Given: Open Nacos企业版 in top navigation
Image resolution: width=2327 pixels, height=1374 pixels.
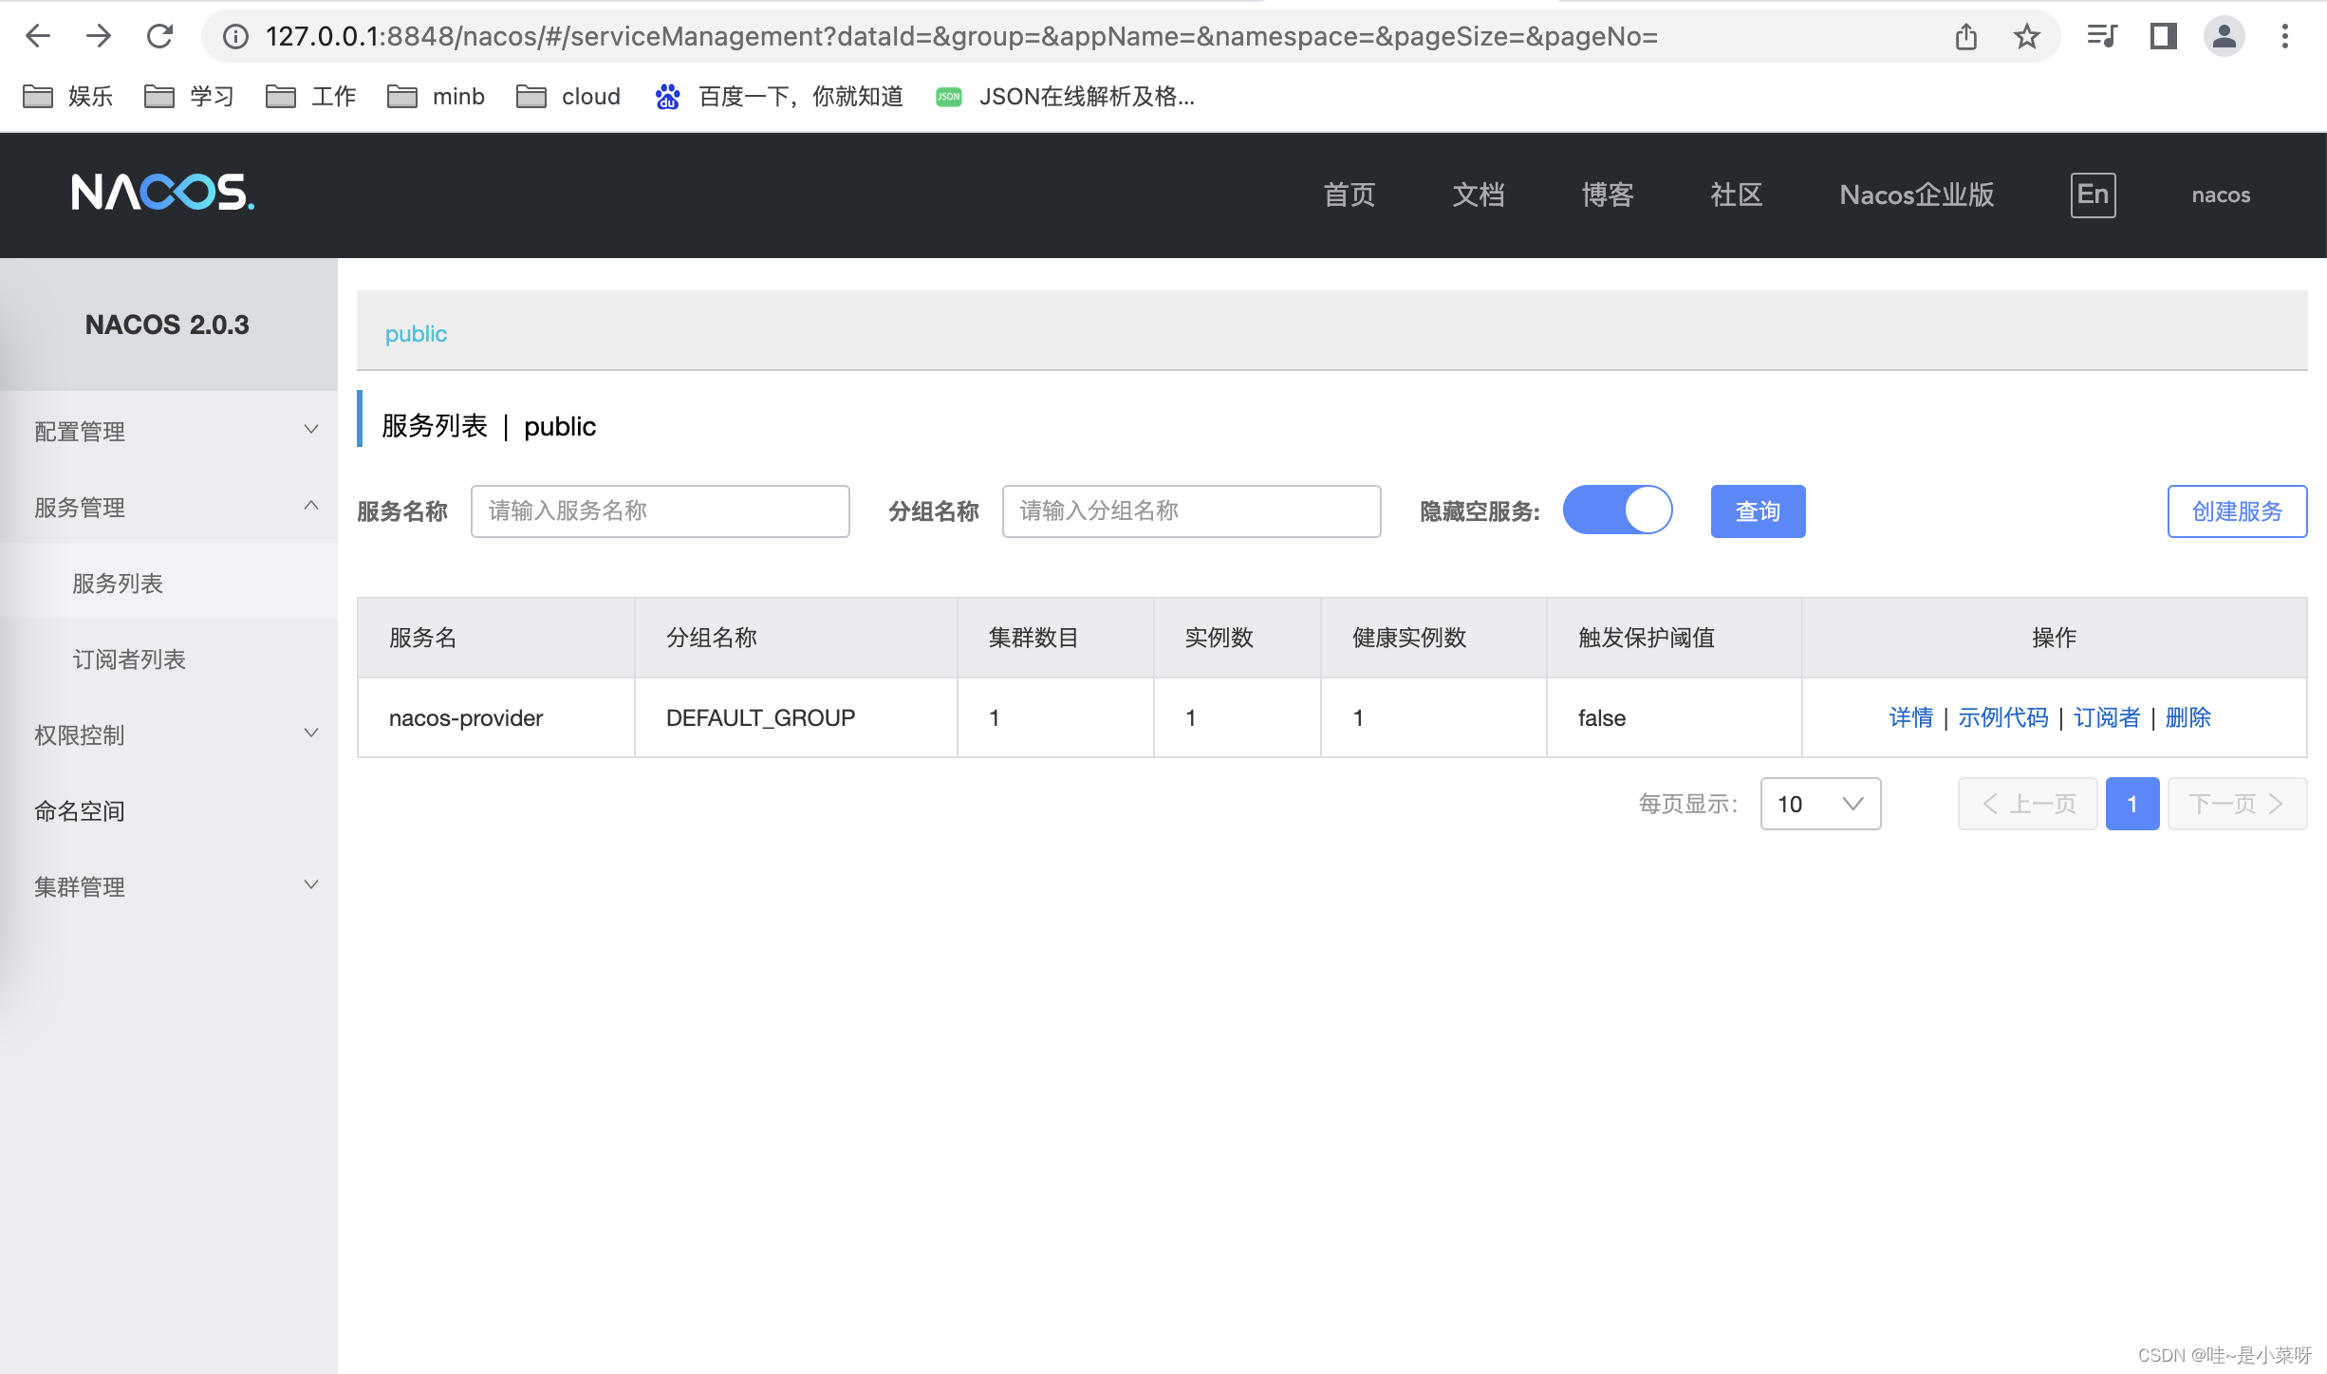Looking at the screenshot, I should 1917,195.
